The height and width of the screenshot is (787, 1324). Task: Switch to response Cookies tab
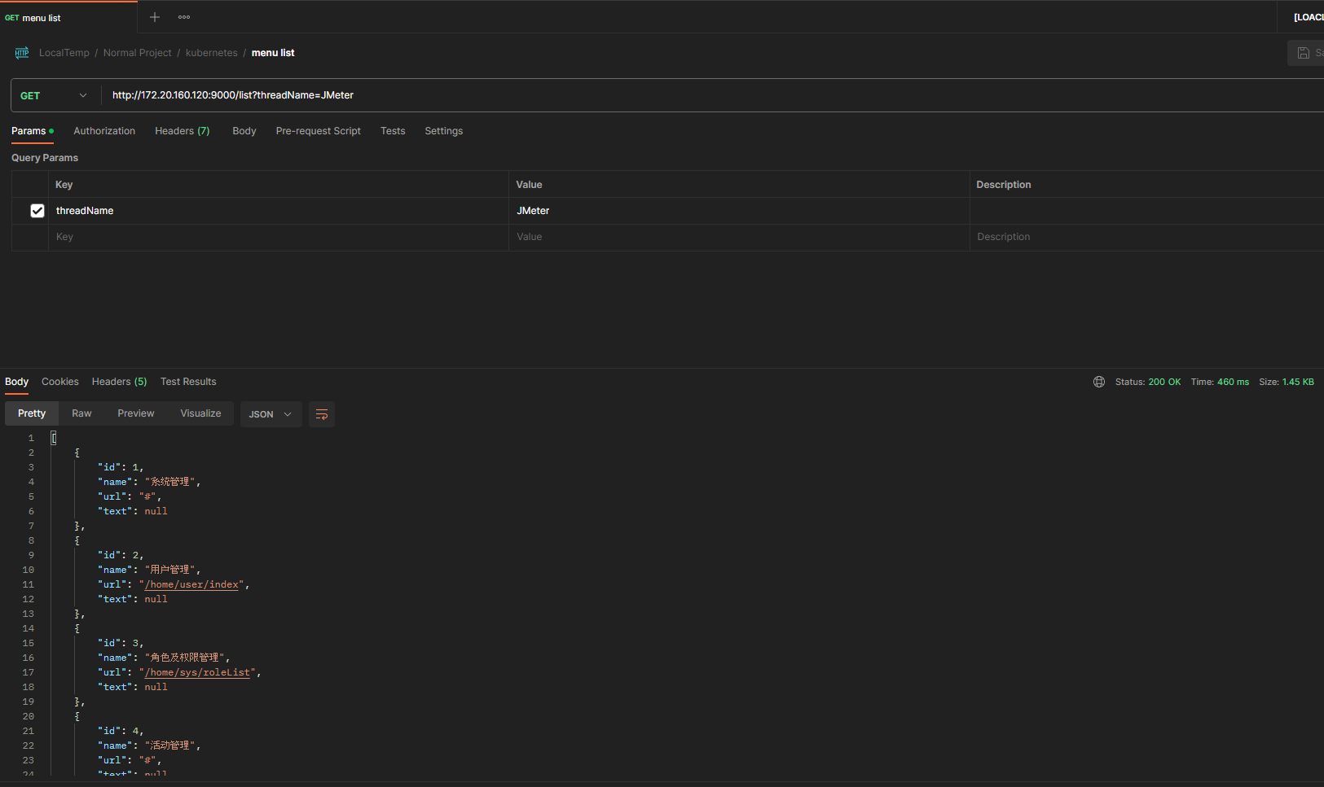point(60,382)
